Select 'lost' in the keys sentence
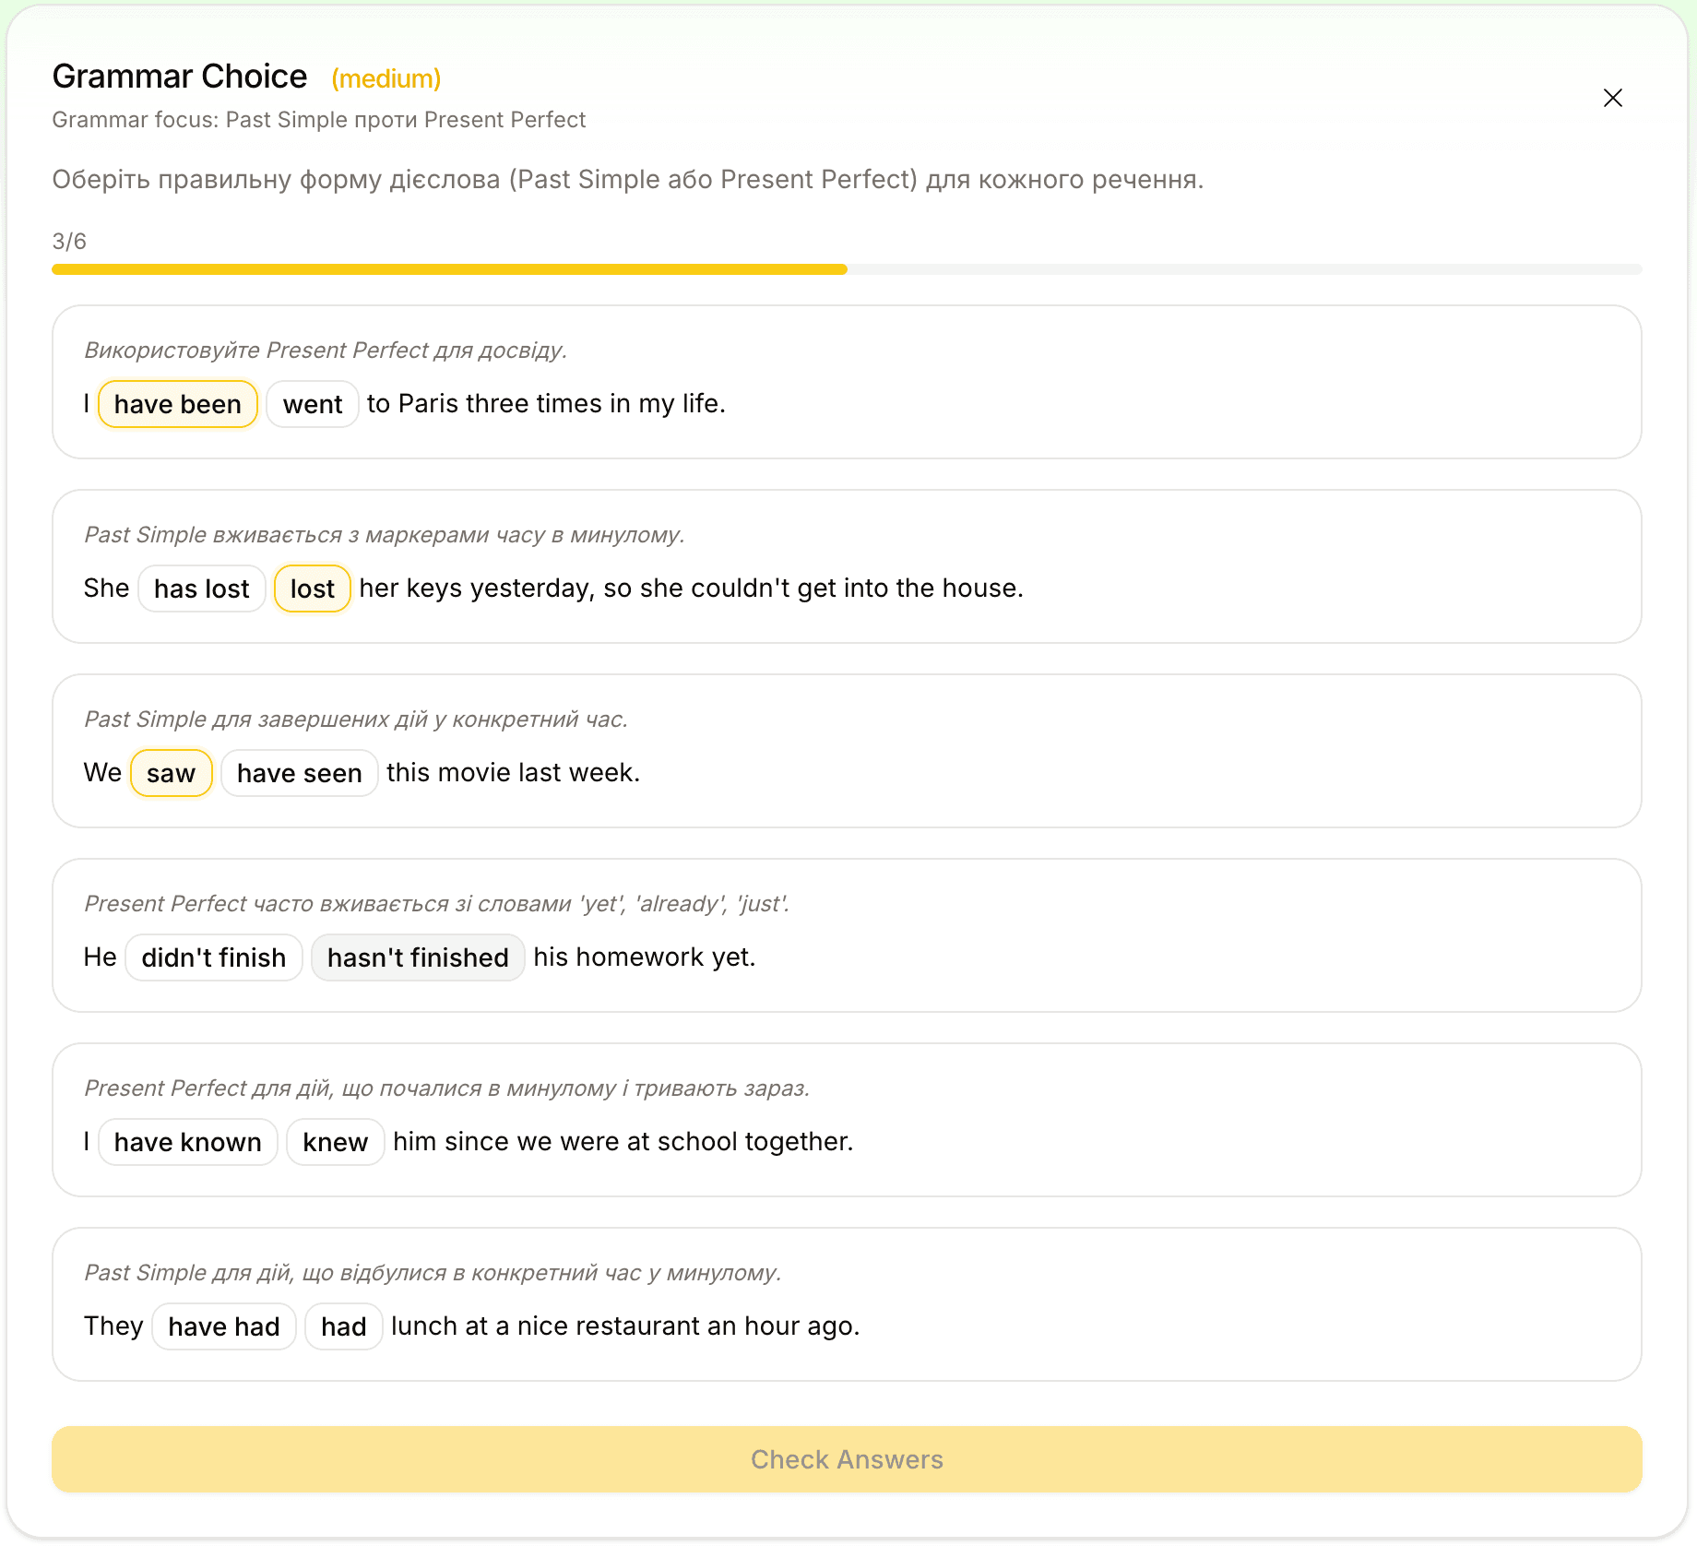This screenshot has width=1697, height=1546. click(x=313, y=589)
